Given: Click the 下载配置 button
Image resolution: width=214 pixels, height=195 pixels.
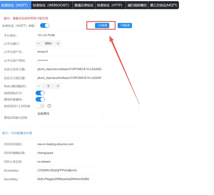Looking at the screenshot, I should [x=125, y=25].
